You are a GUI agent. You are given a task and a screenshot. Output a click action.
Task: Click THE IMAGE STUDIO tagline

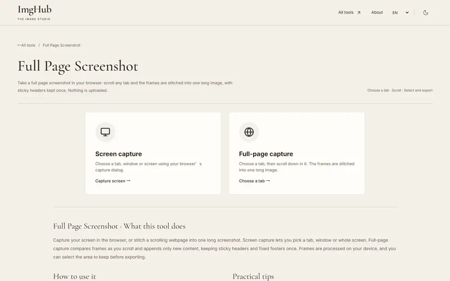pos(34,19)
